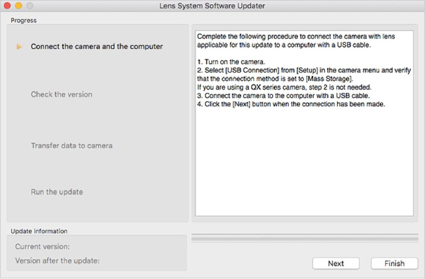The width and height of the screenshot is (425, 279).
Task: Click the orange arrow step indicator
Action: pyautogui.click(x=20, y=47)
